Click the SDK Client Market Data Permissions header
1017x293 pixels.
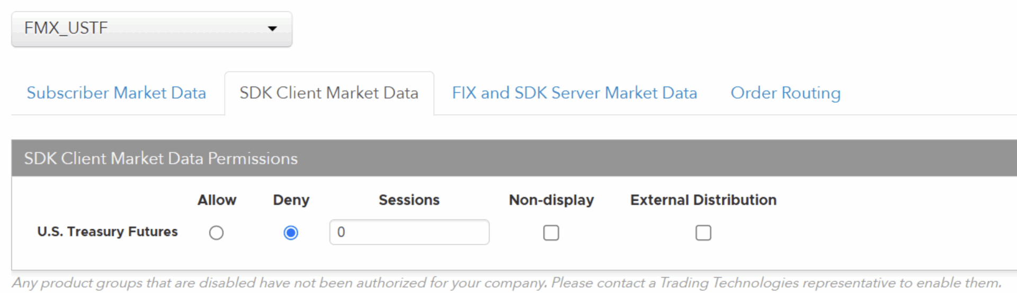click(514, 158)
